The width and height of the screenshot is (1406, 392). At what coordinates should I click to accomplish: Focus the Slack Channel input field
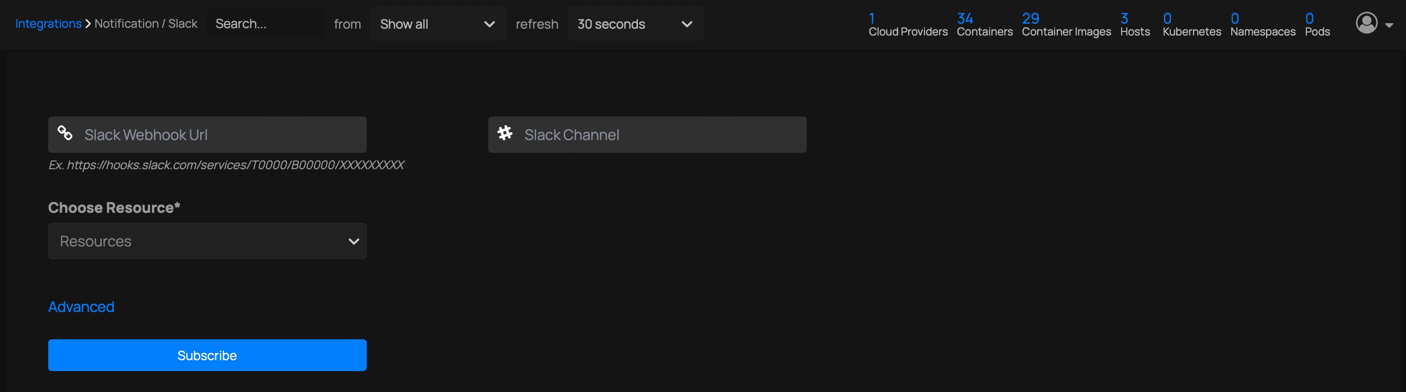click(x=647, y=135)
